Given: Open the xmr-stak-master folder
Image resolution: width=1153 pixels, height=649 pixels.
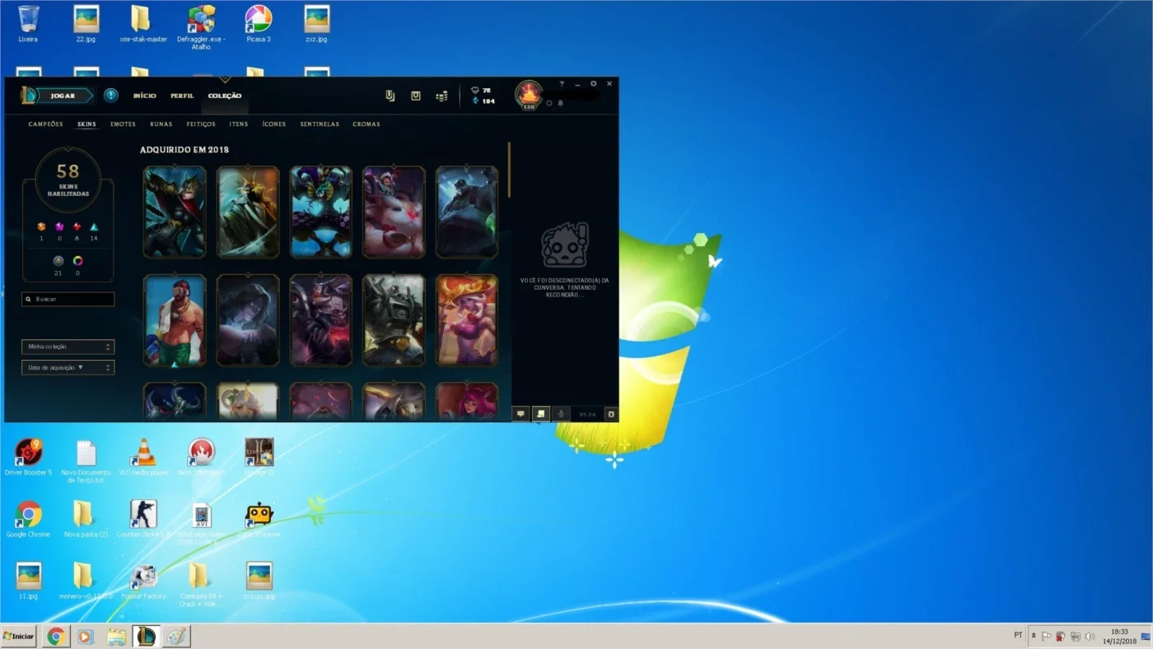Looking at the screenshot, I should coord(143,24).
